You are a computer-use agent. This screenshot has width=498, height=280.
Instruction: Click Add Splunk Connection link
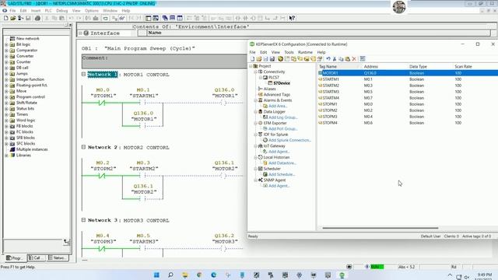pyautogui.click(x=289, y=140)
